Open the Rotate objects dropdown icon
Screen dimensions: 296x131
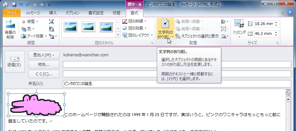[x=225, y=36]
